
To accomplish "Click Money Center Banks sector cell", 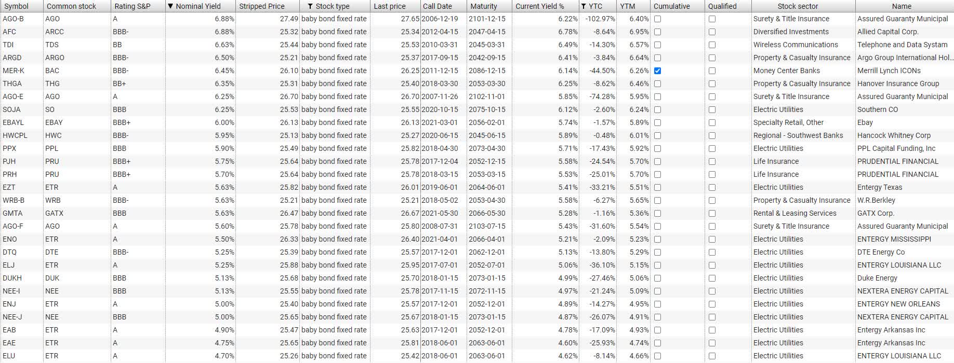I will (x=803, y=71).
